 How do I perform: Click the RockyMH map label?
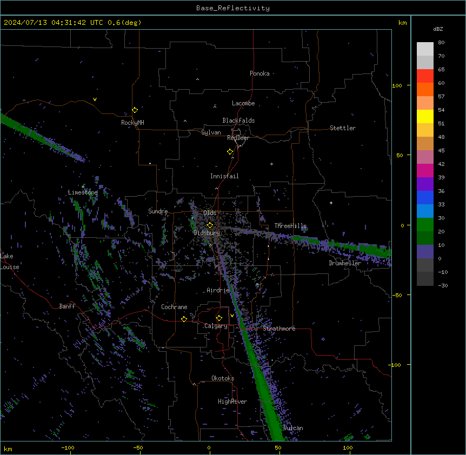click(132, 122)
